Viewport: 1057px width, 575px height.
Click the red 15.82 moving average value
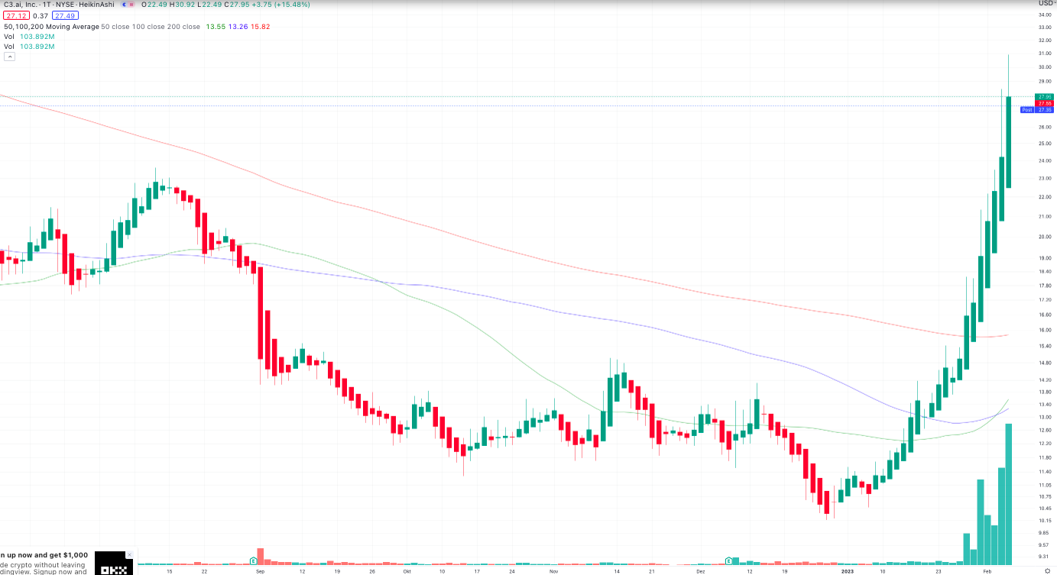point(260,26)
